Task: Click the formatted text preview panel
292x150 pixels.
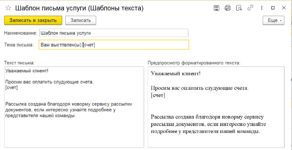Action: [216, 107]
